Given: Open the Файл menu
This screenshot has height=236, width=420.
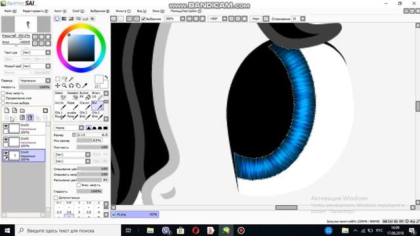Looking at the screenshot, I should click(10, 11).
